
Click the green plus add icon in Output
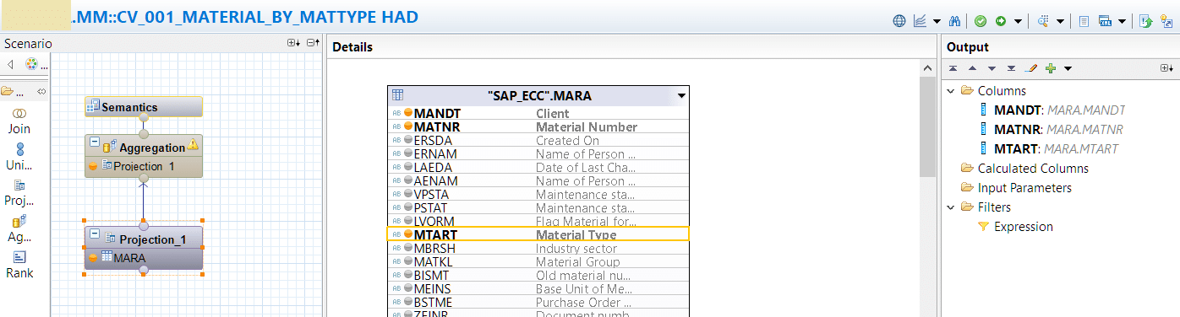1051,68
